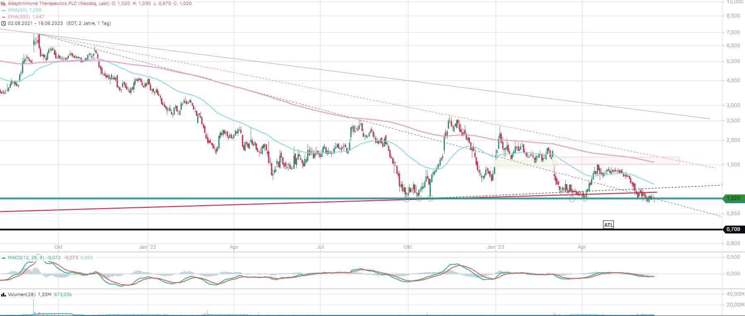The height and width of the screenshot is (316, 745).
Task: Click the volume value 1,33M
Action: click(x=44, y=294)
